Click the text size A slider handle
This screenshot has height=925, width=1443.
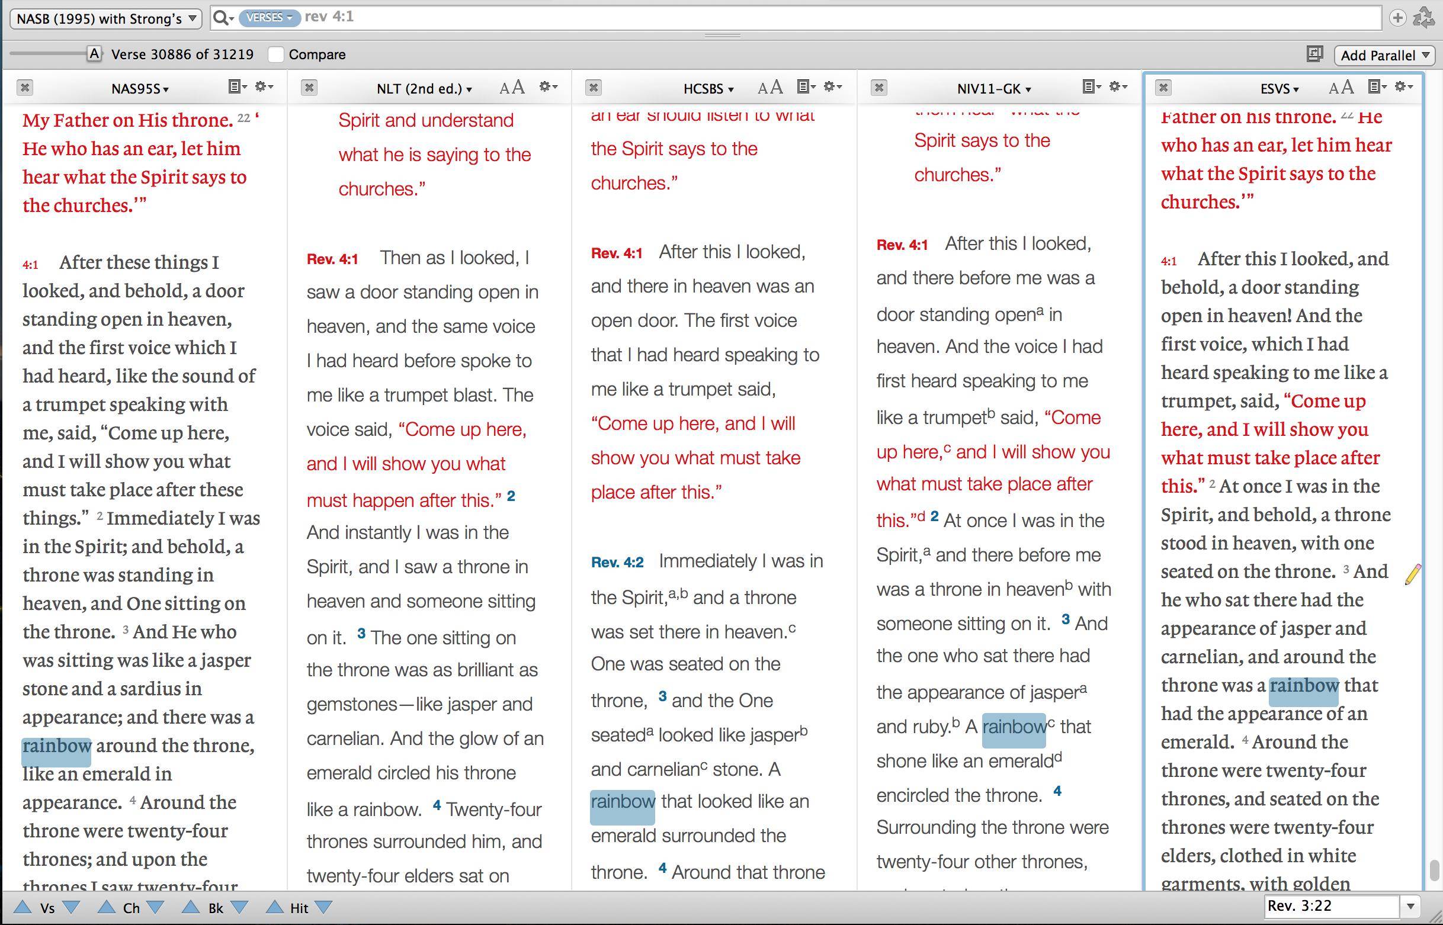94,54
